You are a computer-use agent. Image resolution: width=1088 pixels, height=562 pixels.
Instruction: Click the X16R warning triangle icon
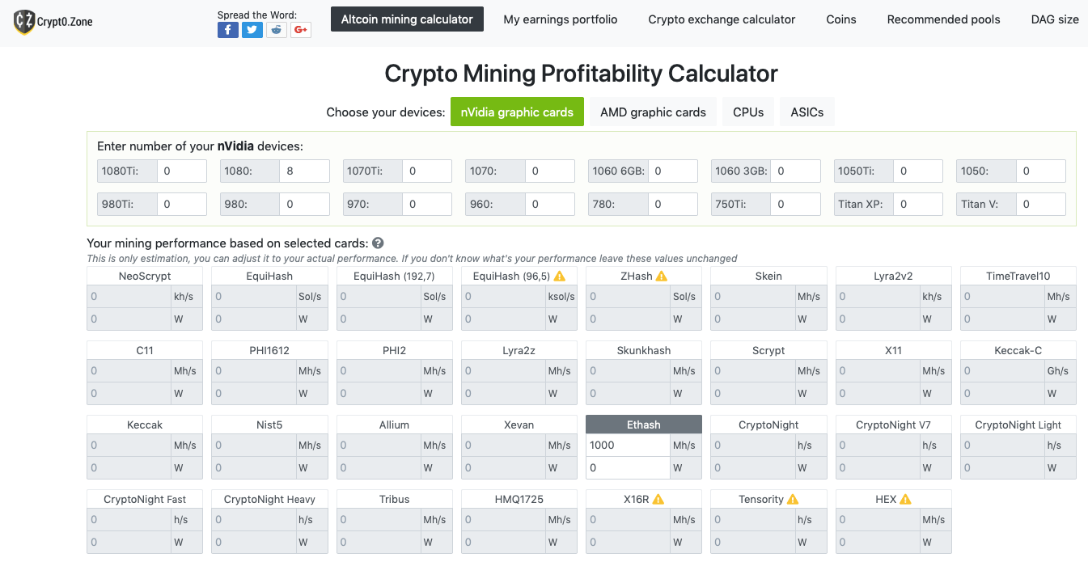[658, 500]
